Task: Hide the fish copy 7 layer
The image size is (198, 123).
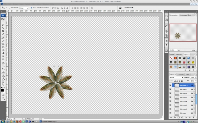Action: click(170, 89)
